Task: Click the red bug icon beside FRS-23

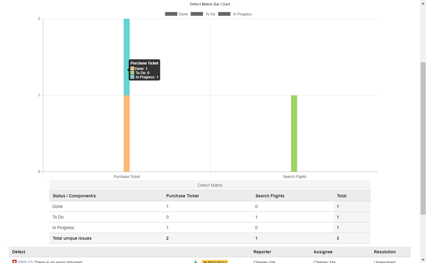Action: [15, 261]
